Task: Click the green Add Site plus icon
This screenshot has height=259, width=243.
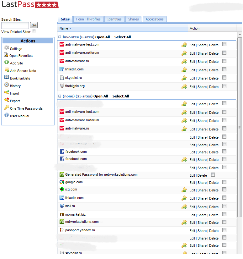Action: (7, 62)
